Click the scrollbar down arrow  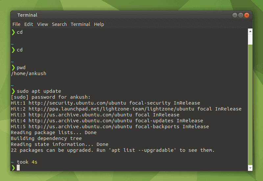[250, 168]
